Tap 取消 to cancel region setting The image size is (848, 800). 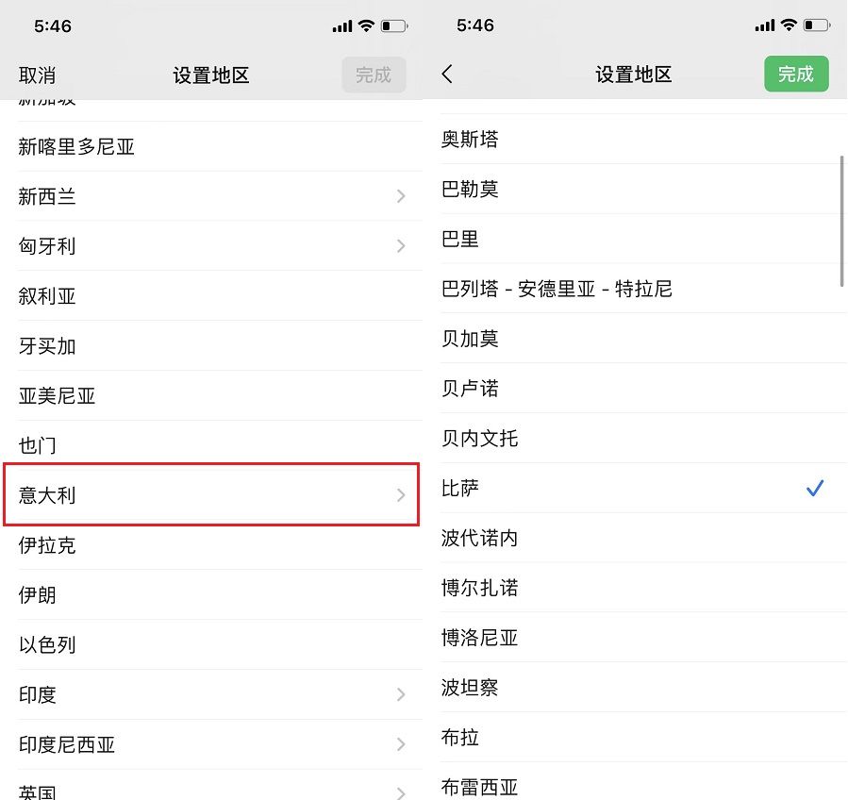click(x=37, y=75)
